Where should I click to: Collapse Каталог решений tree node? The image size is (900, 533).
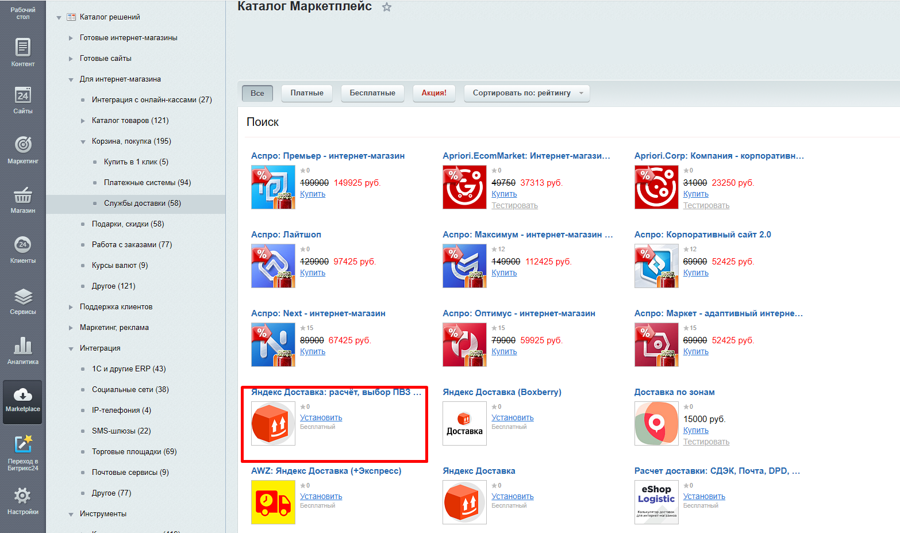tap(59, 18)
